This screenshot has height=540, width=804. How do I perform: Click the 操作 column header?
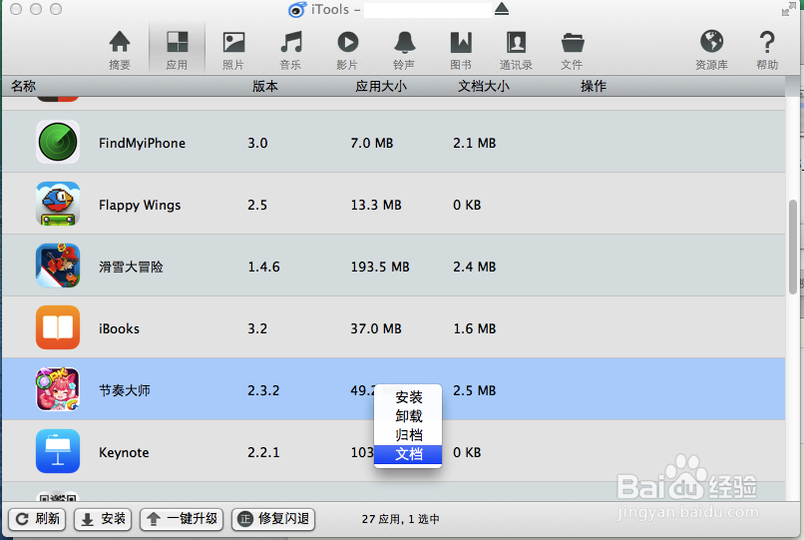tap(594, 86)
